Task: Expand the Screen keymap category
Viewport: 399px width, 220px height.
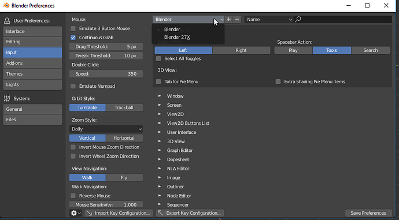Action: (160, 105)
